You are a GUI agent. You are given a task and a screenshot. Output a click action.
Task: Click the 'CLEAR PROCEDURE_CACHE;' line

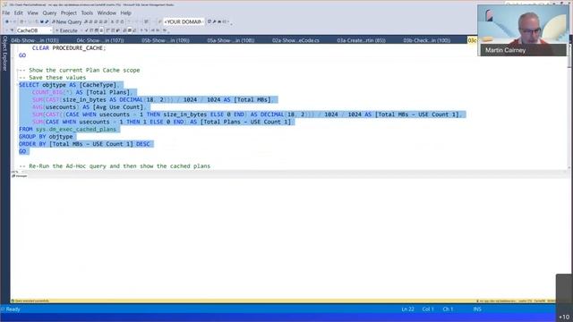pyautogui.click(x=69, y=47)
